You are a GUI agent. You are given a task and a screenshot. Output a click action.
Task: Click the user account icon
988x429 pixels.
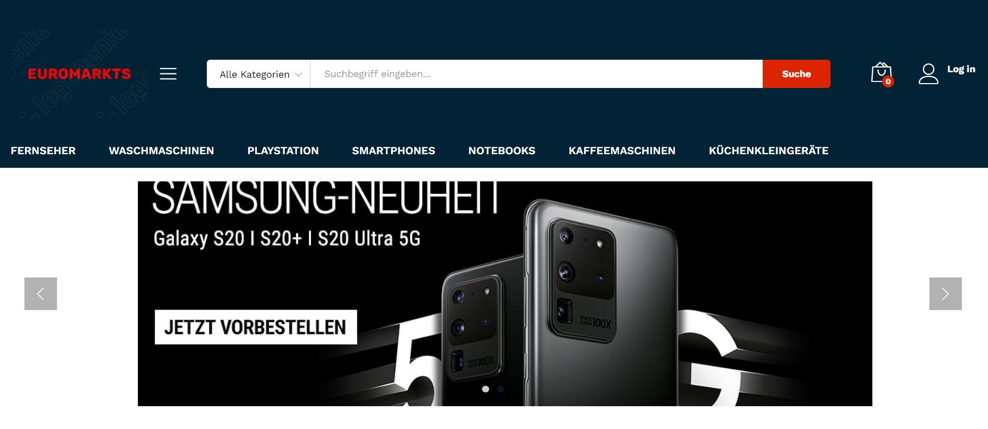click(x=928, y=74)
